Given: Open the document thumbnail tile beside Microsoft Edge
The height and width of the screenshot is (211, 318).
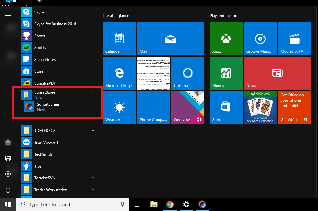Looking at the screenshot, I should tap(154, 73).
